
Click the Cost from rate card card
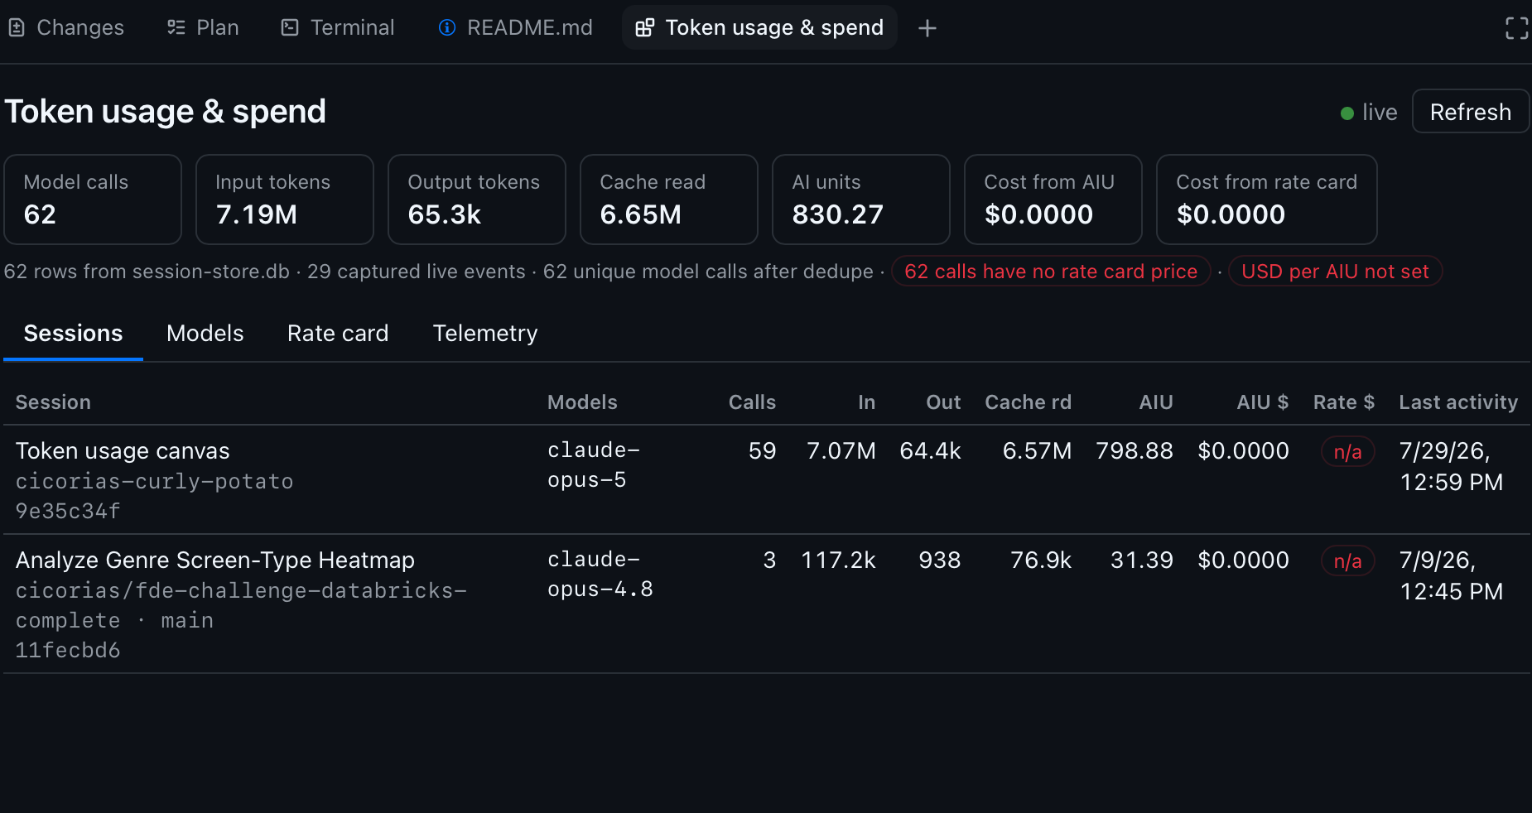coord(1267,200)
